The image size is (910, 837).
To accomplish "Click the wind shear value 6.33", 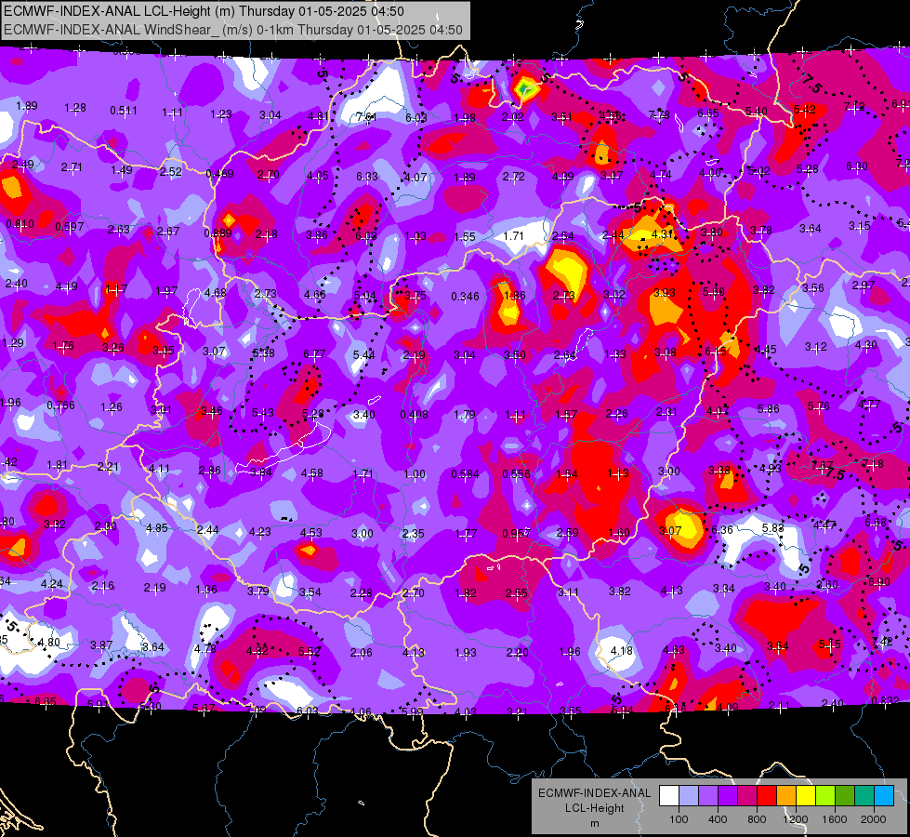I will pyautogui.click(x=367, y=176).
